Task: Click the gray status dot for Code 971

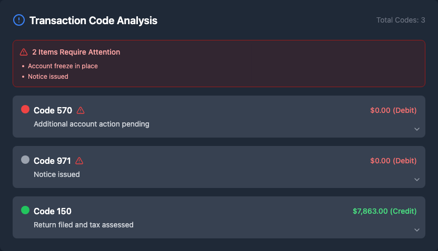Action: pyautogui.click(x=25, y=160)
